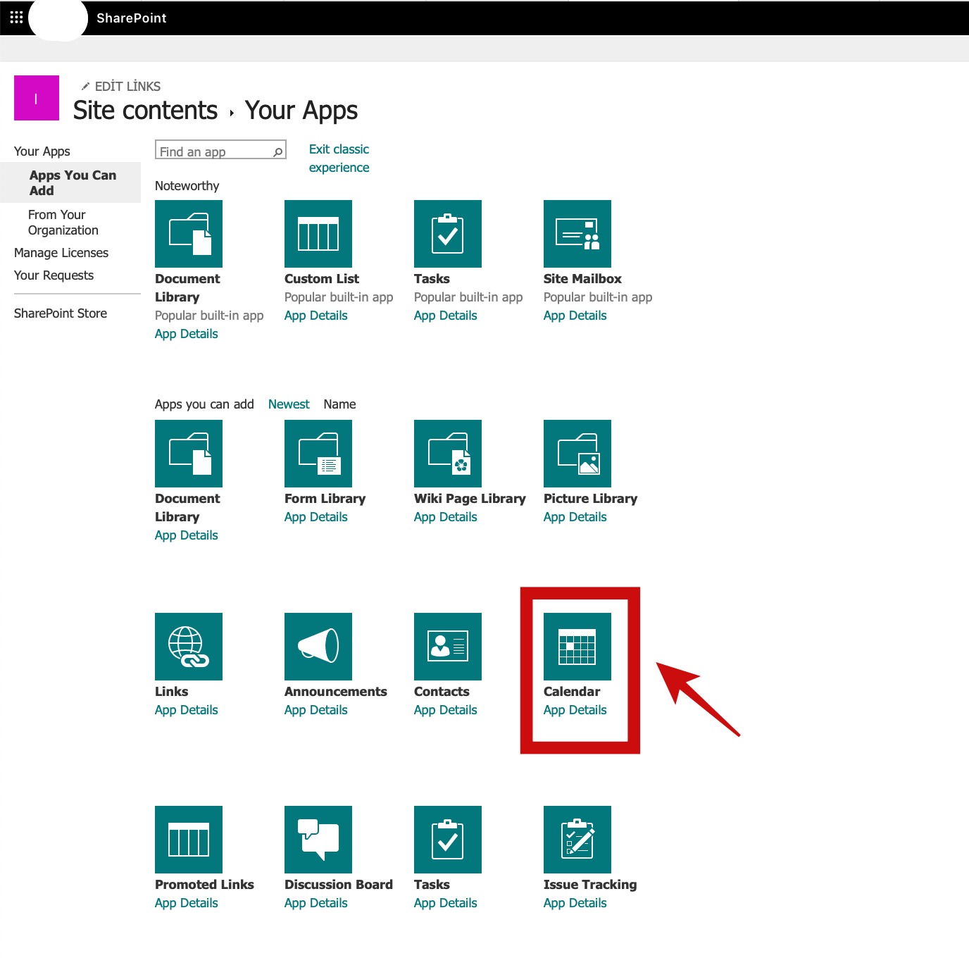Click the Issue Tracking icon
Screen dimensions: 969x958
tap(577, 840)
